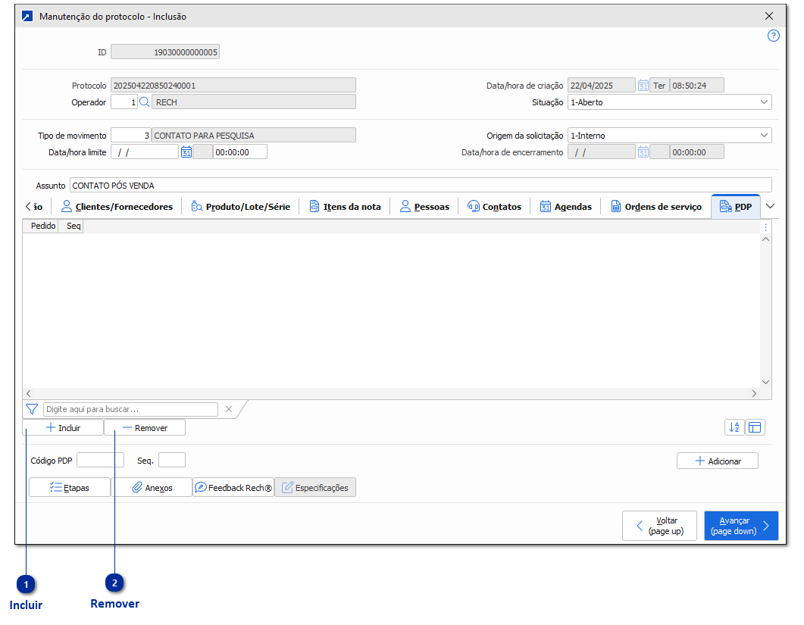This screenshot has height=625, width=804.
Task: Open the grid three-dot options menu
Action: click(x=765, y=227)
